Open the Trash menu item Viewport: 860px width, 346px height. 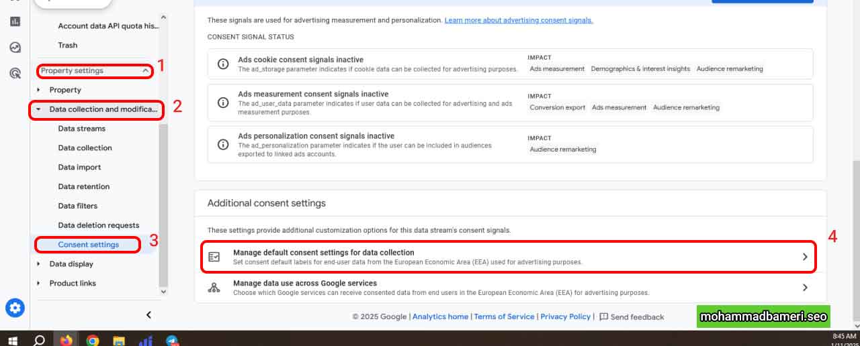coord(68,45)
